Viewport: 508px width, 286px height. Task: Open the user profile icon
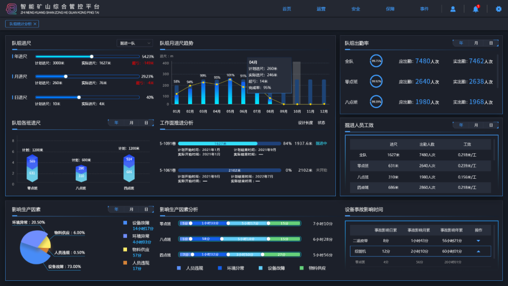pyautogui.click(x=452, y=9)
